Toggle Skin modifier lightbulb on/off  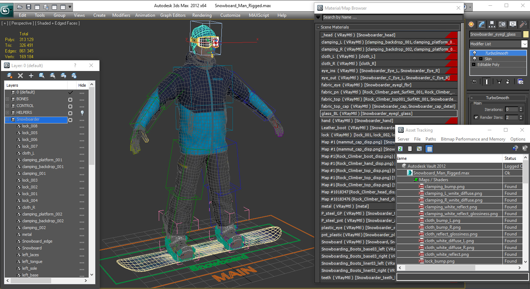[475, 59]
